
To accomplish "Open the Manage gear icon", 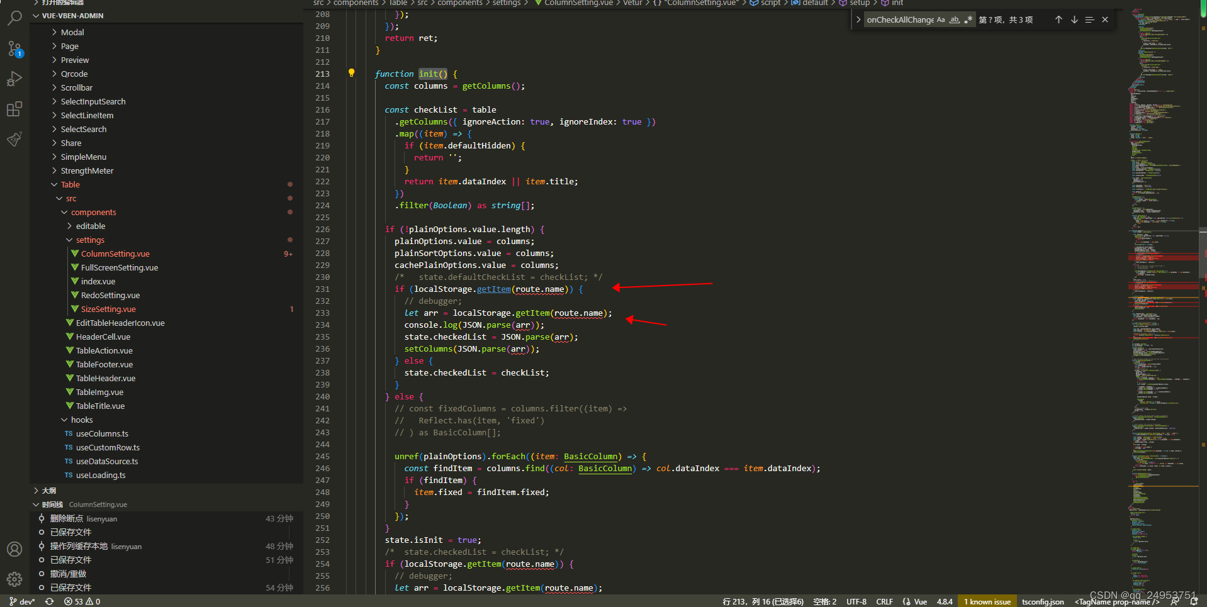I will [14, 579].
